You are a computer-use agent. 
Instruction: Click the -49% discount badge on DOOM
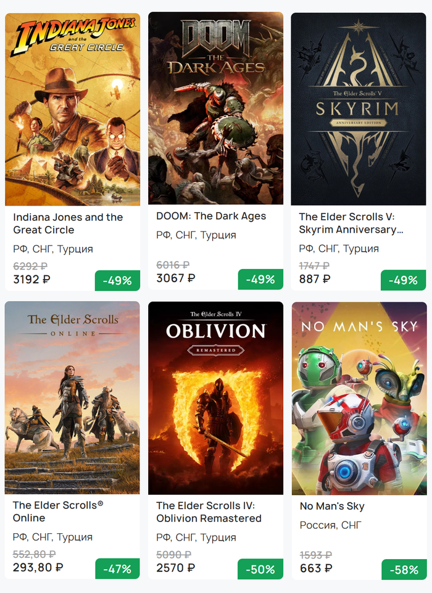pos(260,280)
